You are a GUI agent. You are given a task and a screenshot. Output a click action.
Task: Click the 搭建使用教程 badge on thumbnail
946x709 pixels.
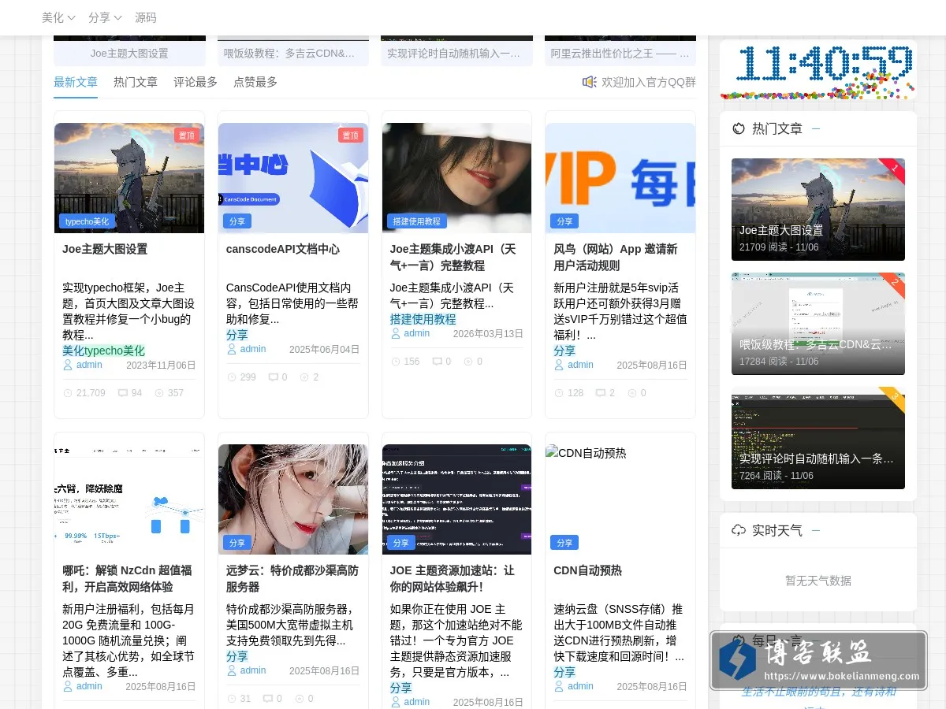click(x=418, y=221)
